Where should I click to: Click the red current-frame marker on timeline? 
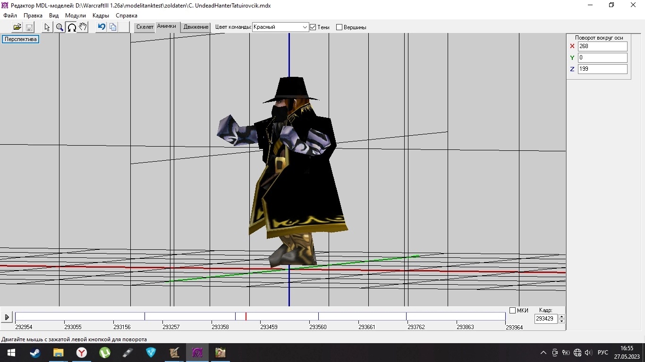point(246,317)
